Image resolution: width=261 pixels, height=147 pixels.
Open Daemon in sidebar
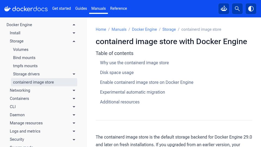pos(17,115)
